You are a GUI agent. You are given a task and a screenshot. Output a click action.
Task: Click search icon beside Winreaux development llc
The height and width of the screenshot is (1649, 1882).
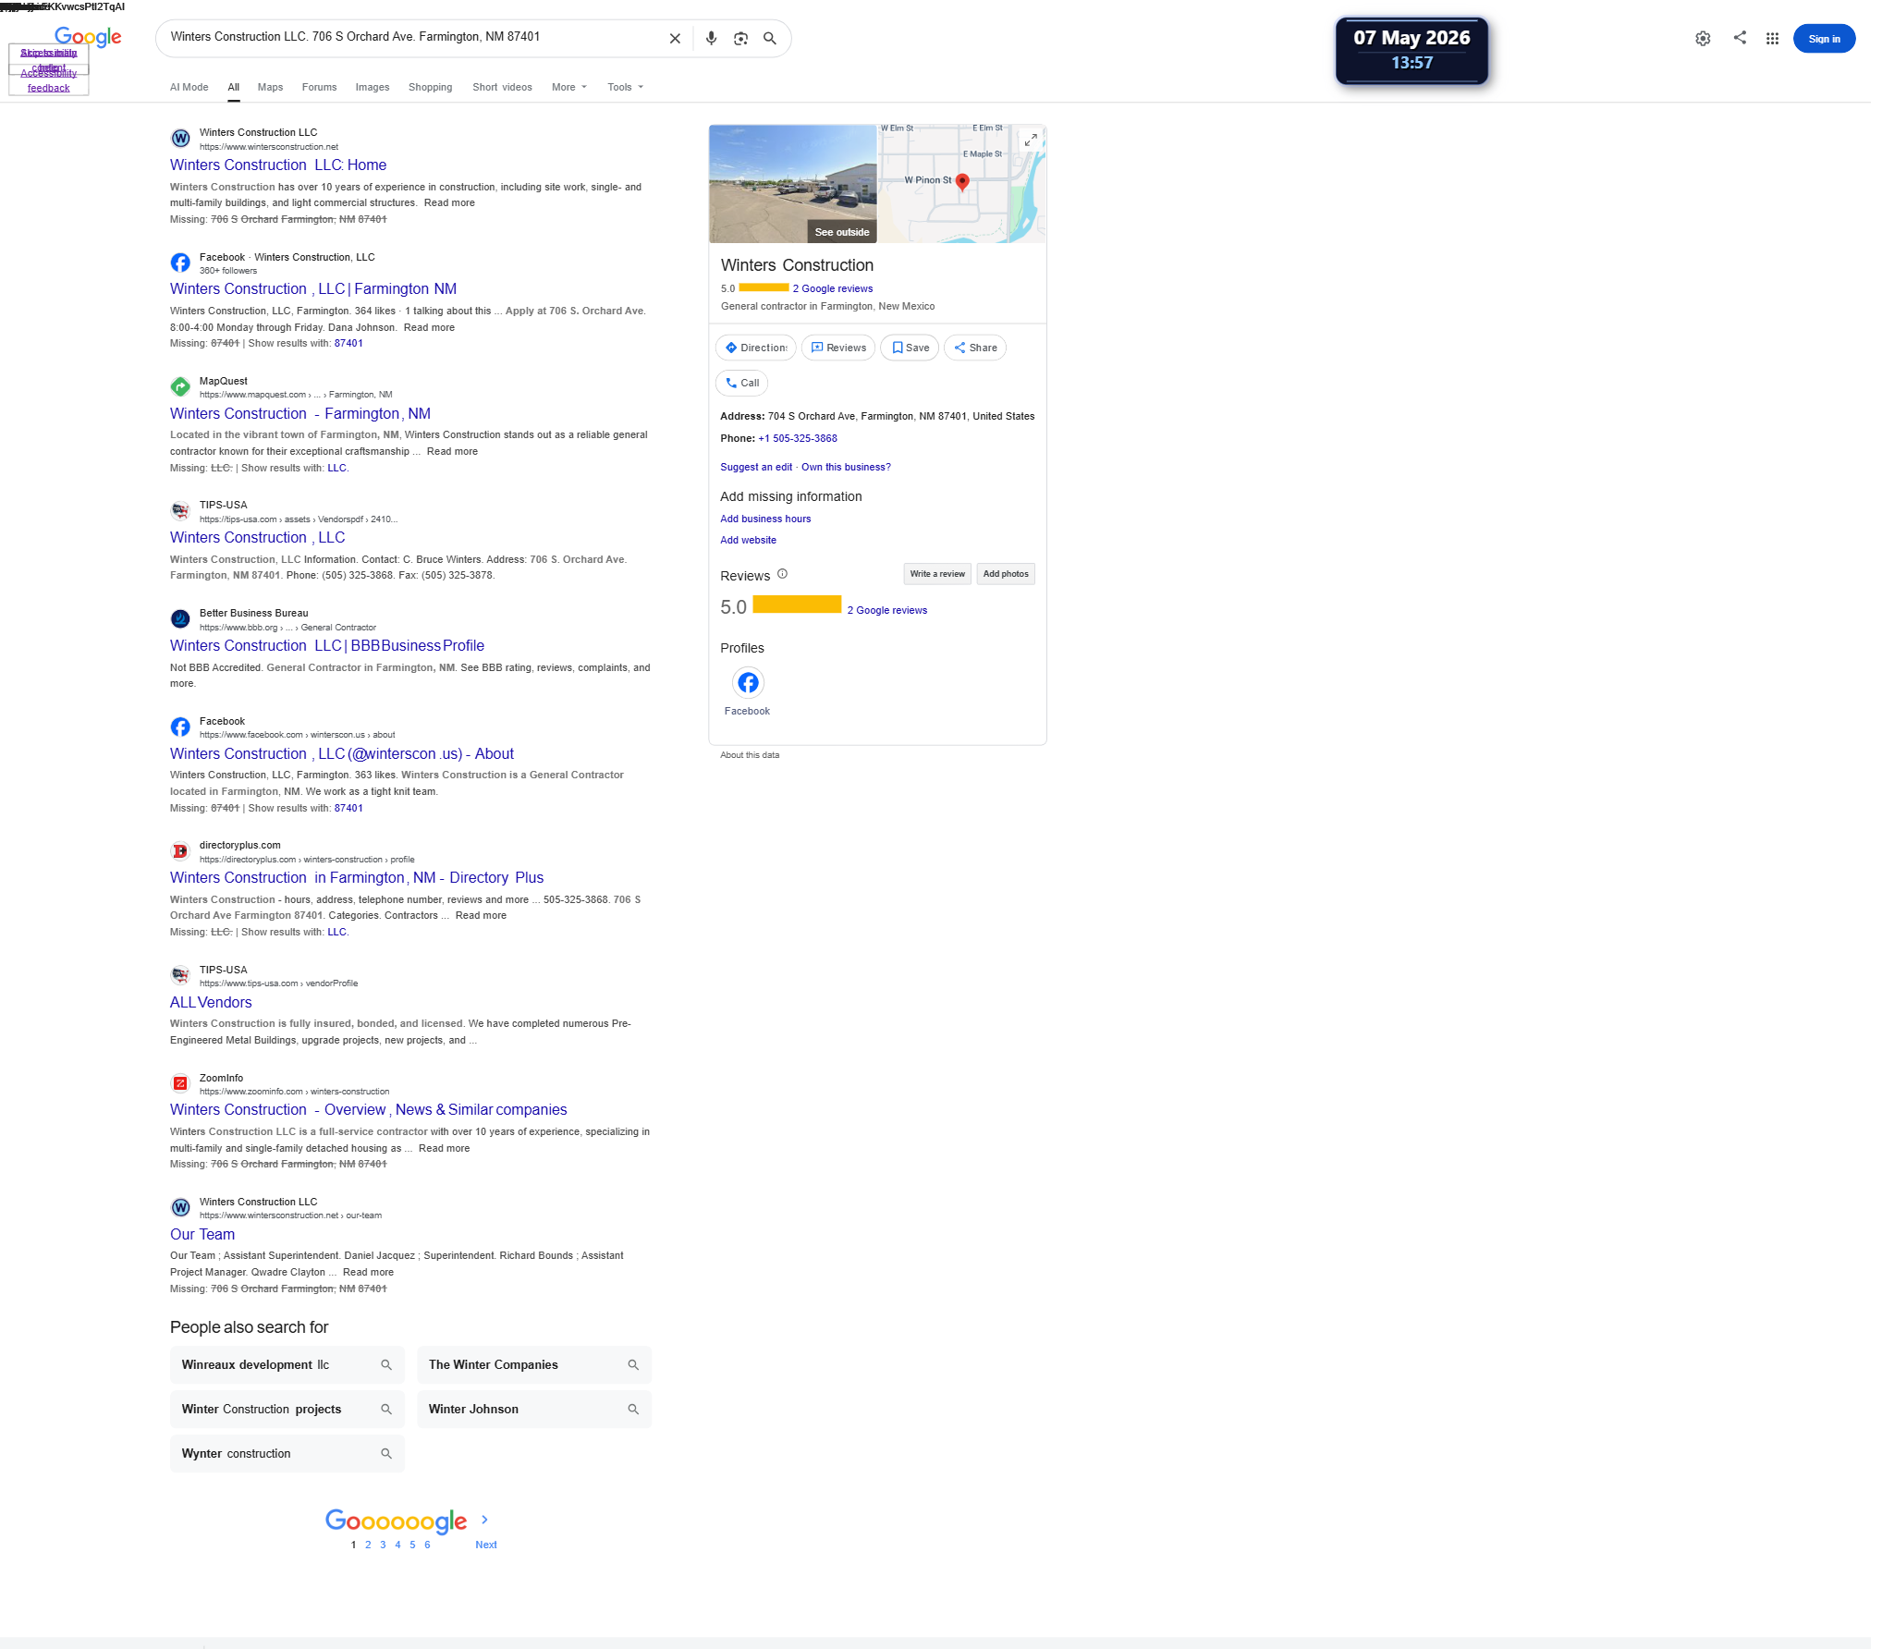pyautogui.click(x=386, y=1365)
